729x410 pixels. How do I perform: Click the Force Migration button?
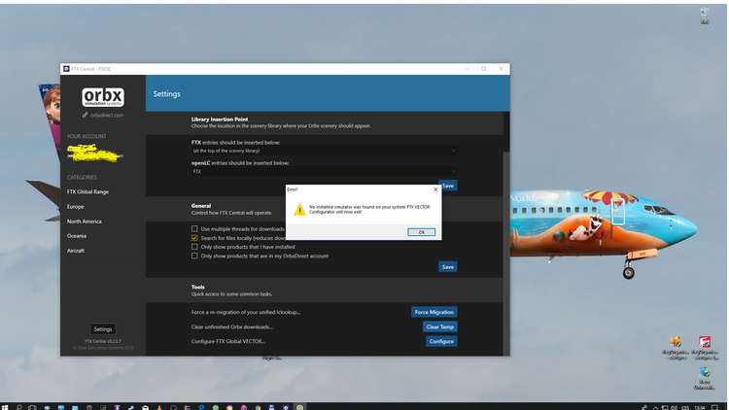tap(434, 312)
